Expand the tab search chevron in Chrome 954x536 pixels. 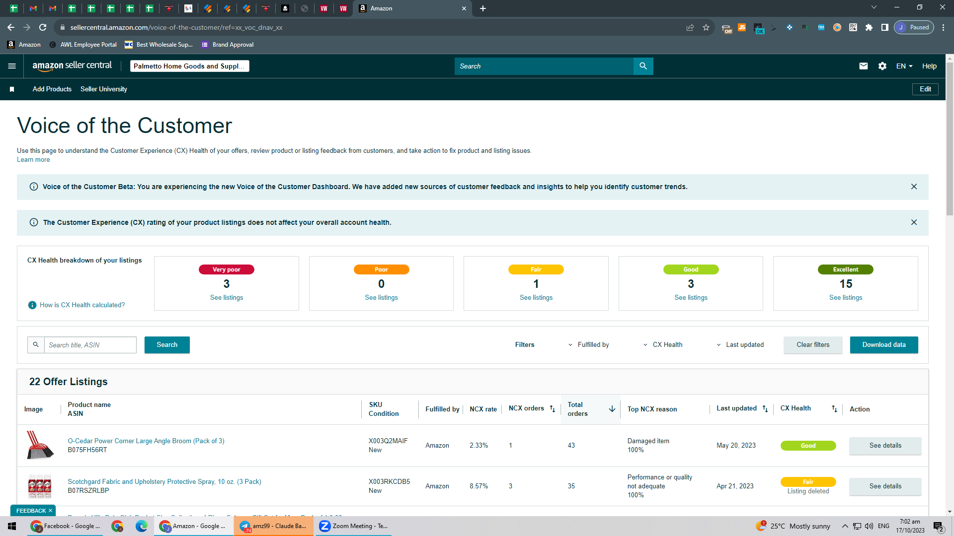[874, 7]
